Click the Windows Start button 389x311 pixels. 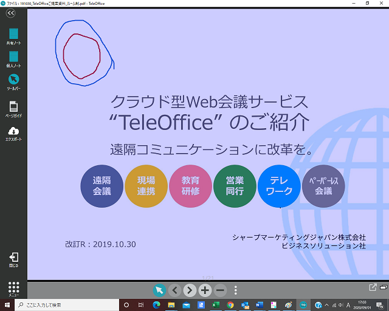pos(7,305)
